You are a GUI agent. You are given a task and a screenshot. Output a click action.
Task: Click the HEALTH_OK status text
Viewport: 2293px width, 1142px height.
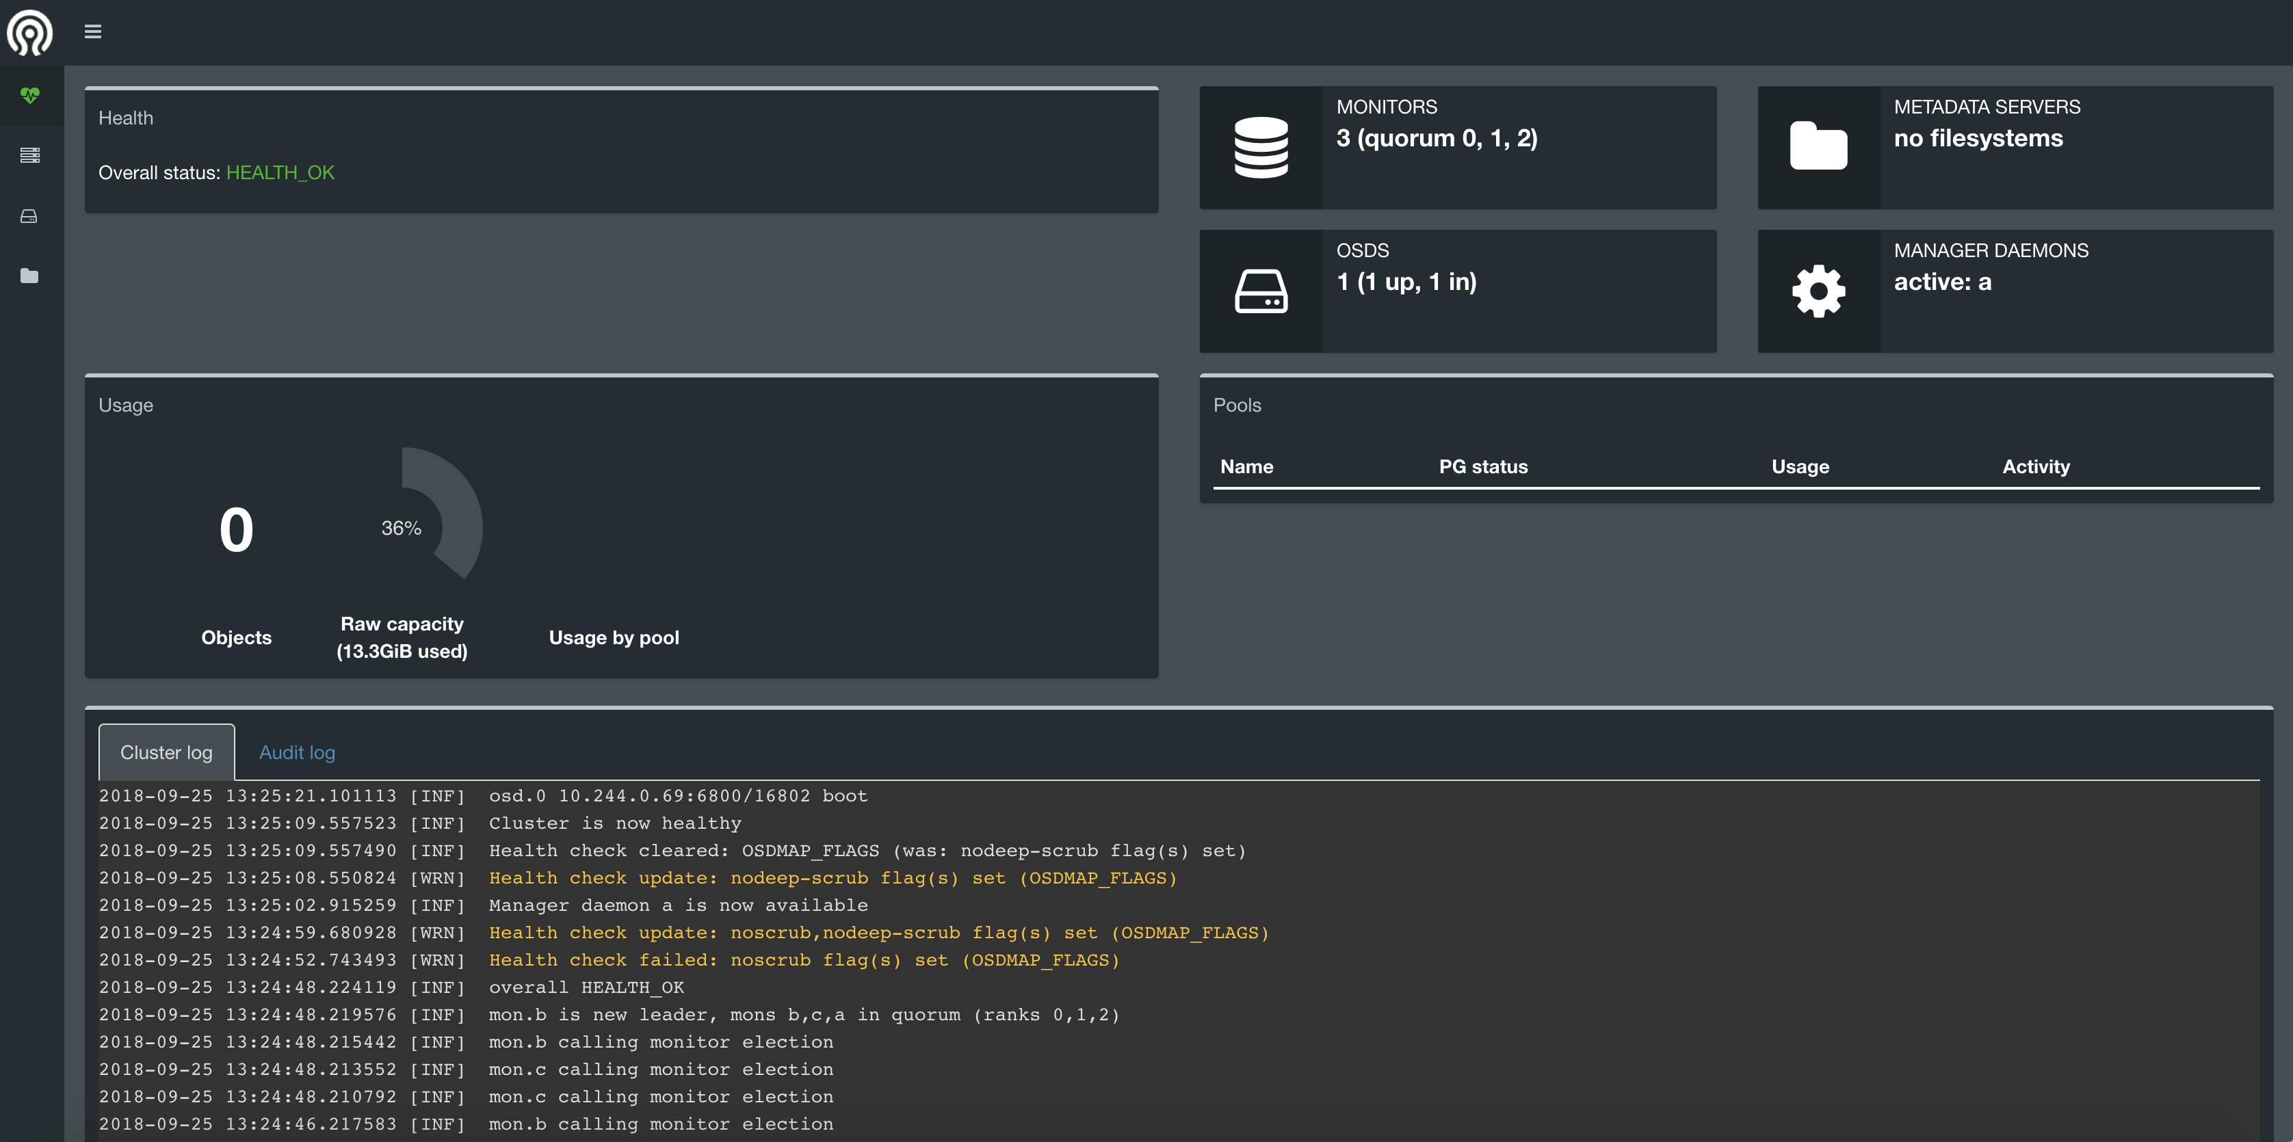click(x=280, y=173)
